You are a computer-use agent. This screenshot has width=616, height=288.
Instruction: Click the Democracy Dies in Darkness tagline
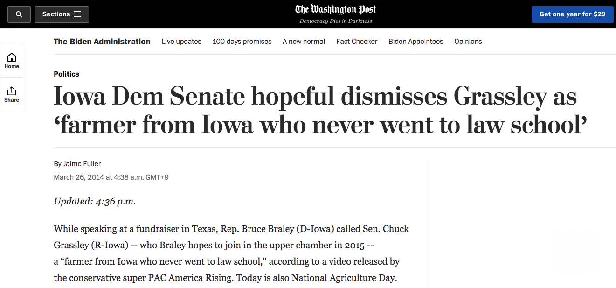(336, 21)
